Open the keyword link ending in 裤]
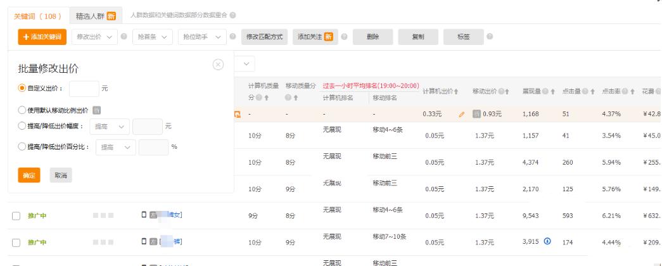The height and width of the screenshot is (266, 662). click(171, 241)
